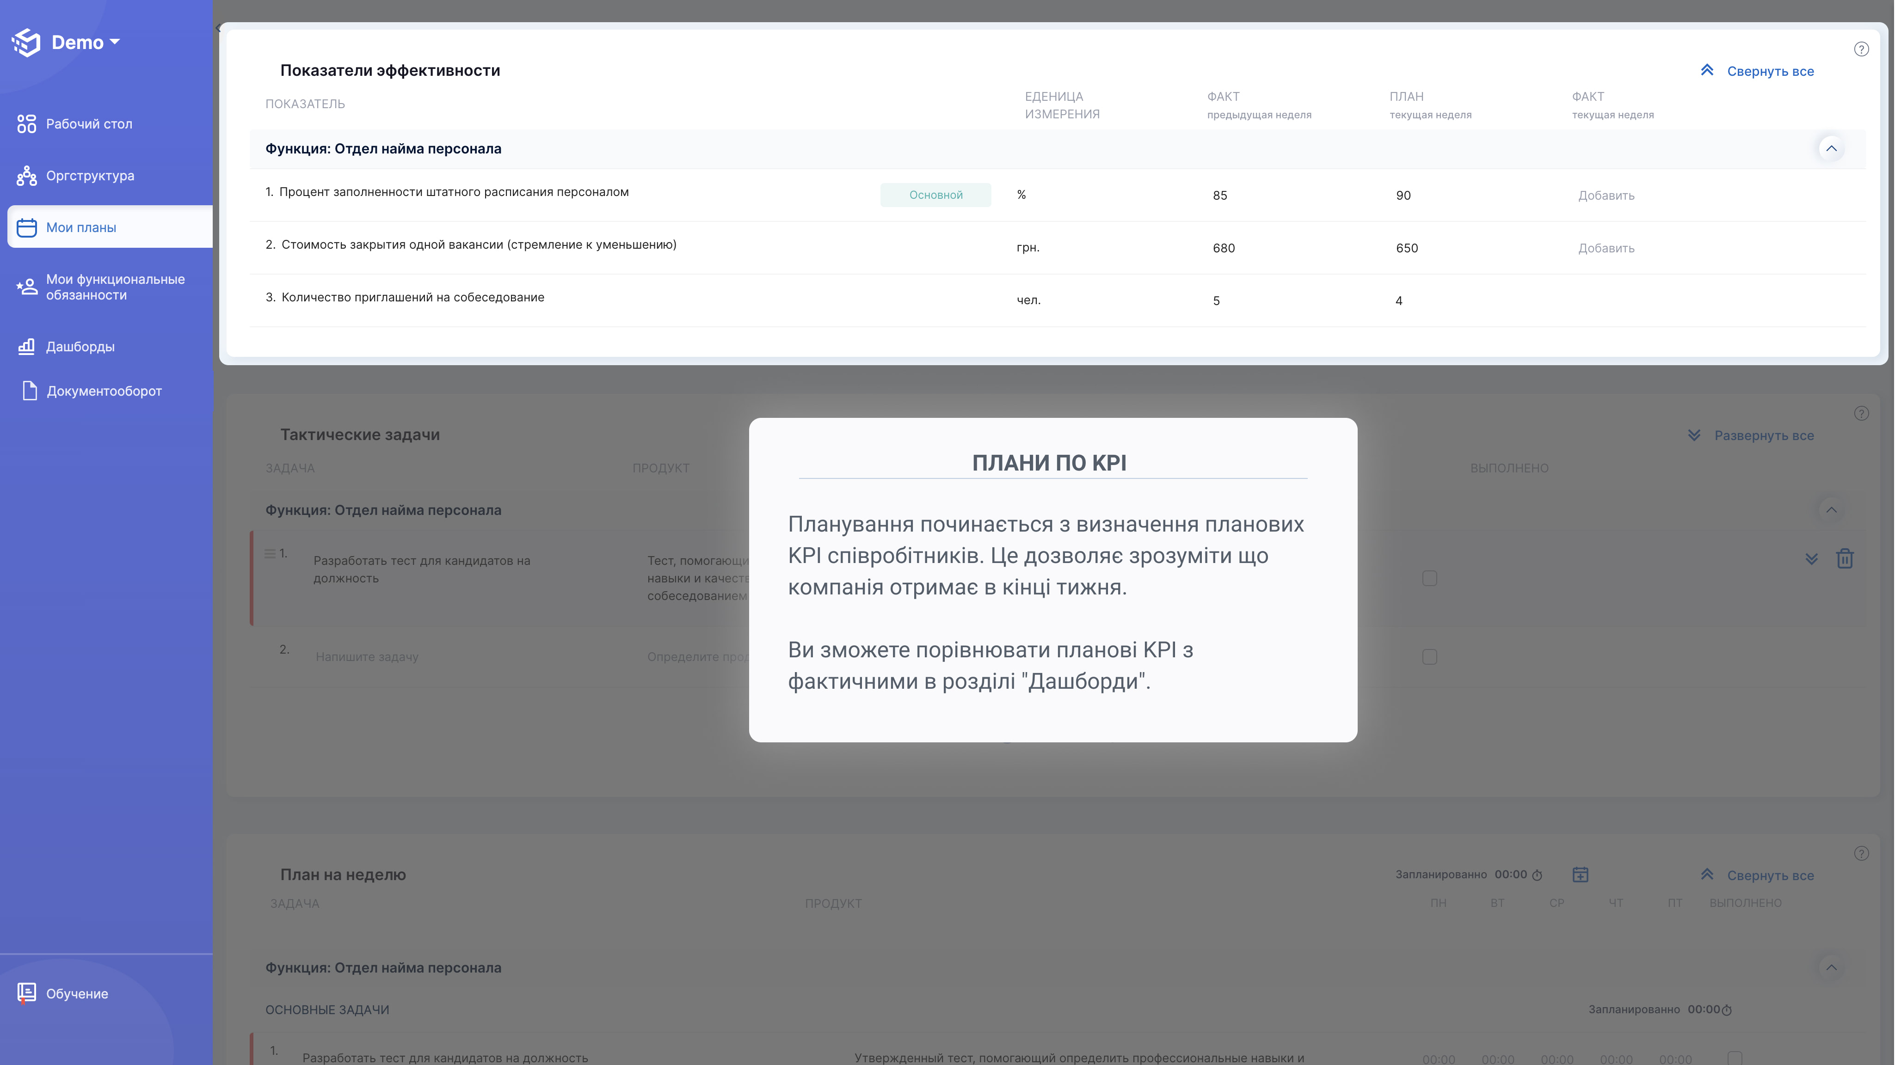The height and width of the screenshot is (1065, 1895).
Task: Open help for Тактические задачи
Action: tap(1861, 413)
